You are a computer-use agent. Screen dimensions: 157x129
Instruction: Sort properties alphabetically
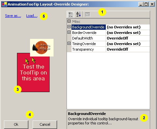(78, 14)
